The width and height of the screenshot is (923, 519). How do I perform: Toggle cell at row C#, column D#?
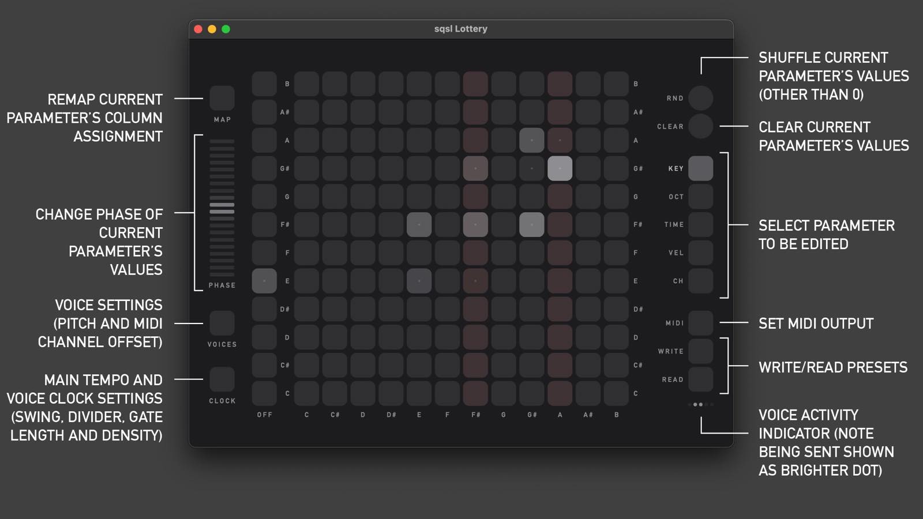click(x=391, y=365)
